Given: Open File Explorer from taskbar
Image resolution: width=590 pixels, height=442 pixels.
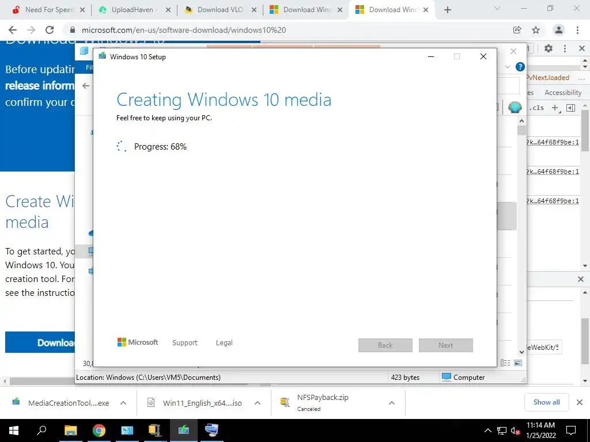Looking at the screenshot, I should pos(70,430).
